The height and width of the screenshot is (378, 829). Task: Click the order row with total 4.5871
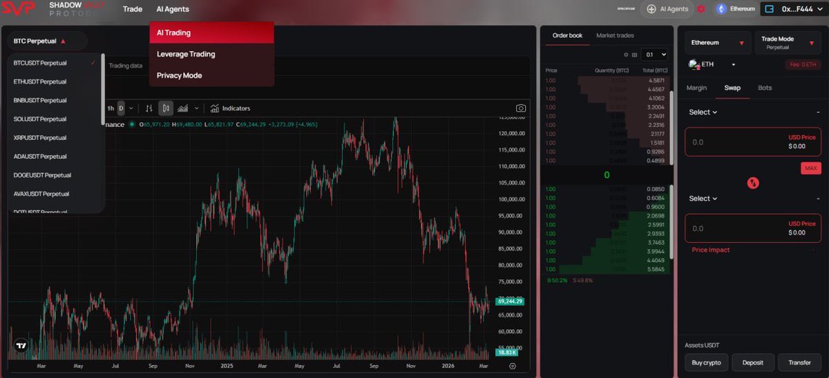coord(607,80)
